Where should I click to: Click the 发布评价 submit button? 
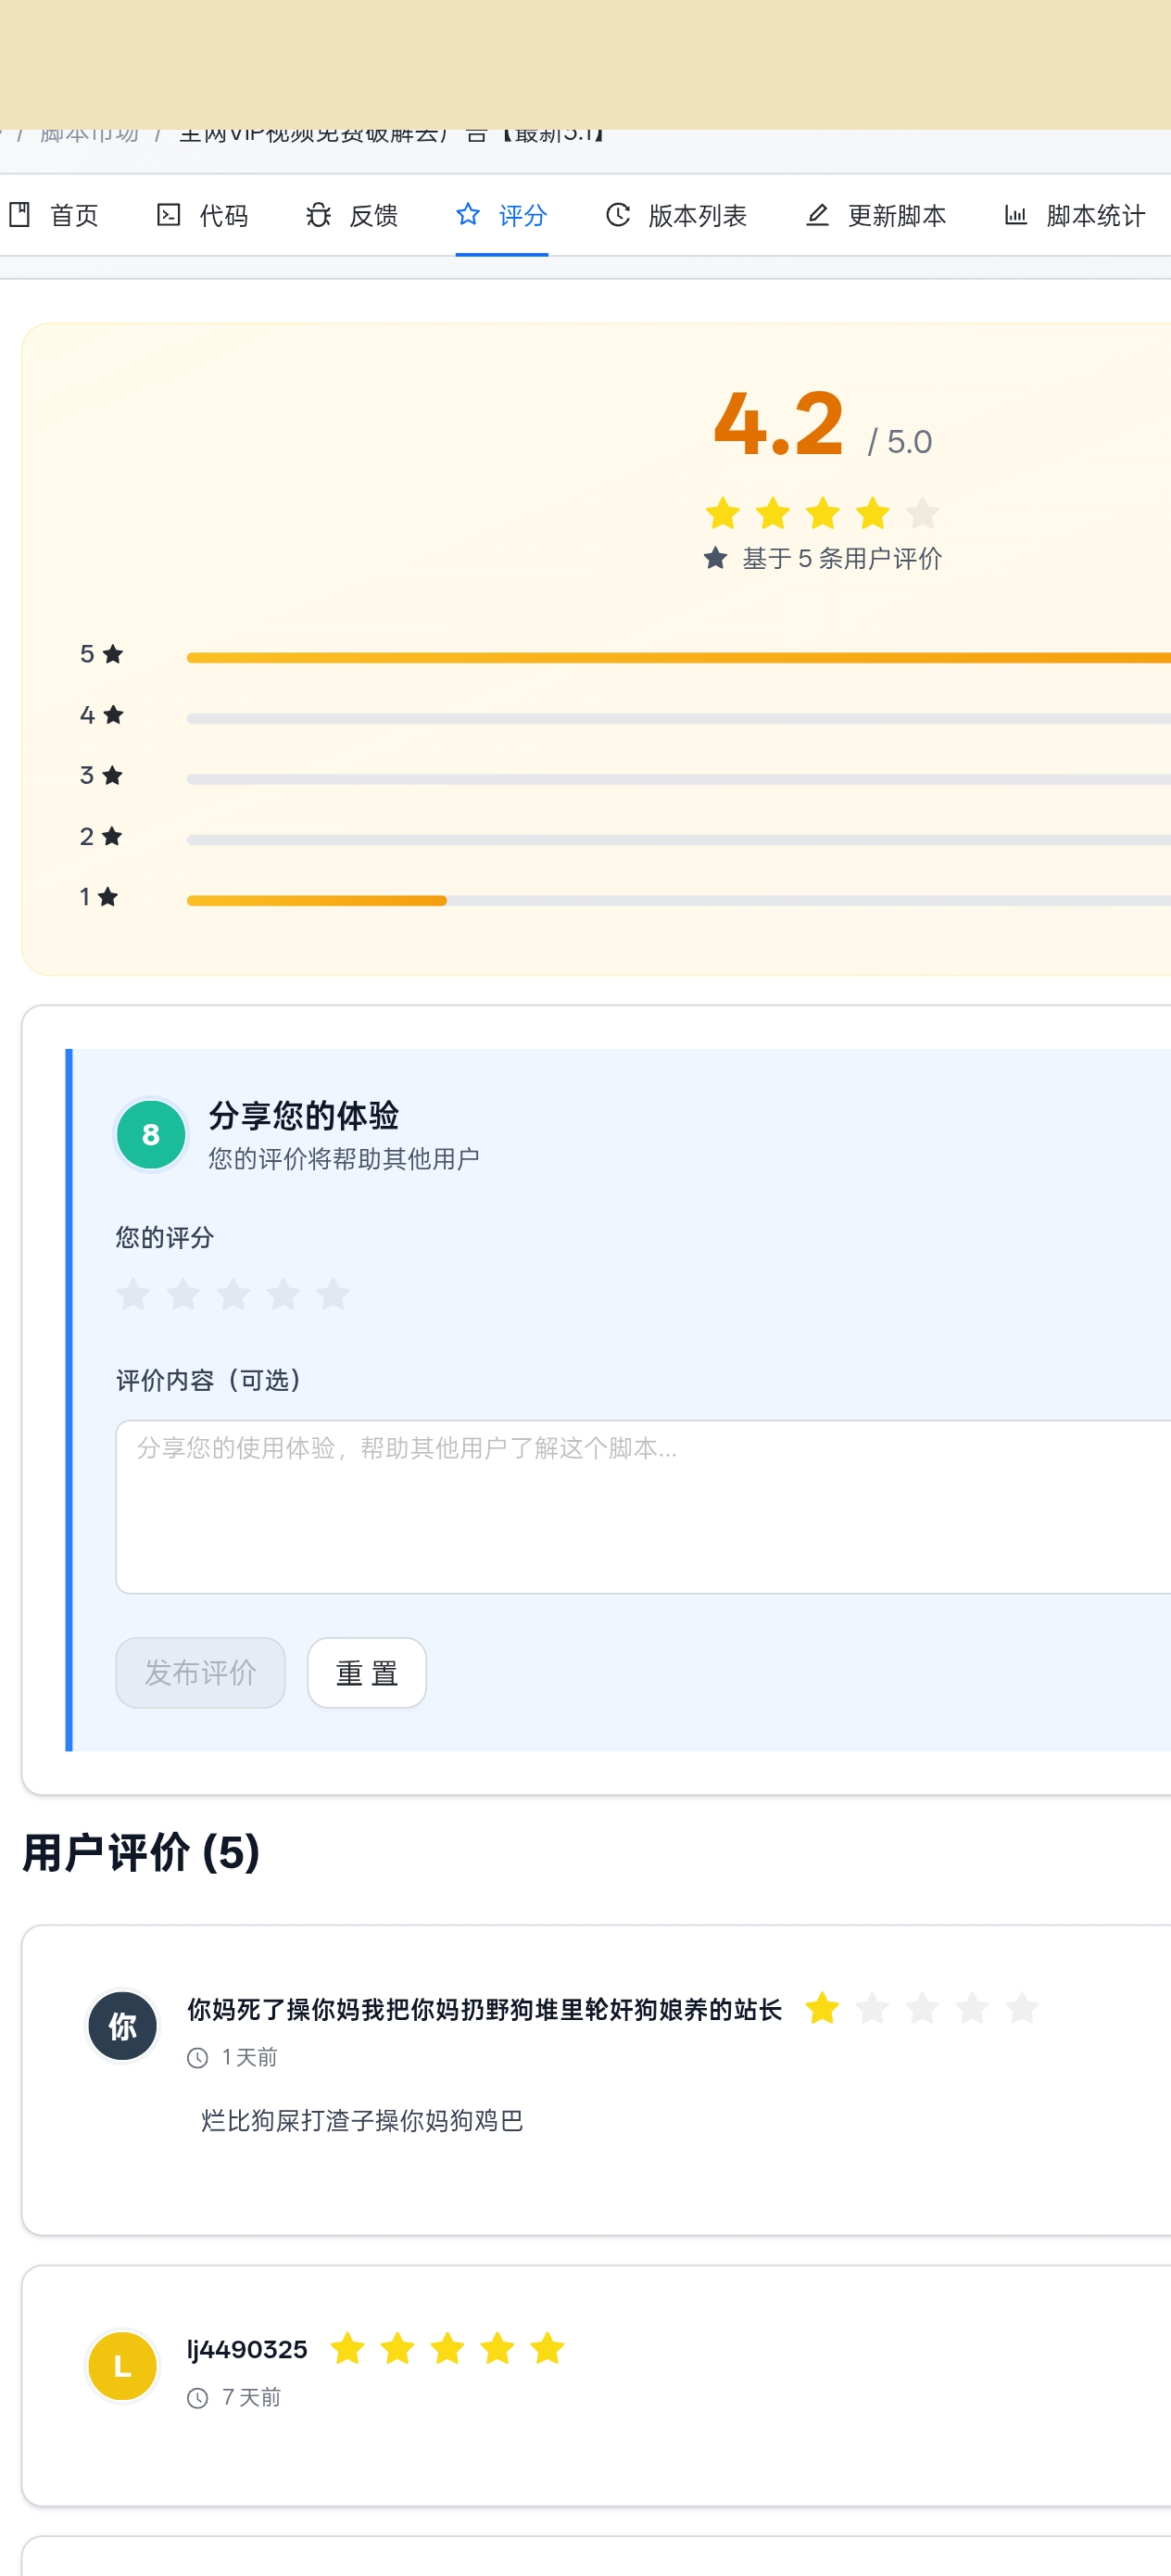coord(200,1672)
